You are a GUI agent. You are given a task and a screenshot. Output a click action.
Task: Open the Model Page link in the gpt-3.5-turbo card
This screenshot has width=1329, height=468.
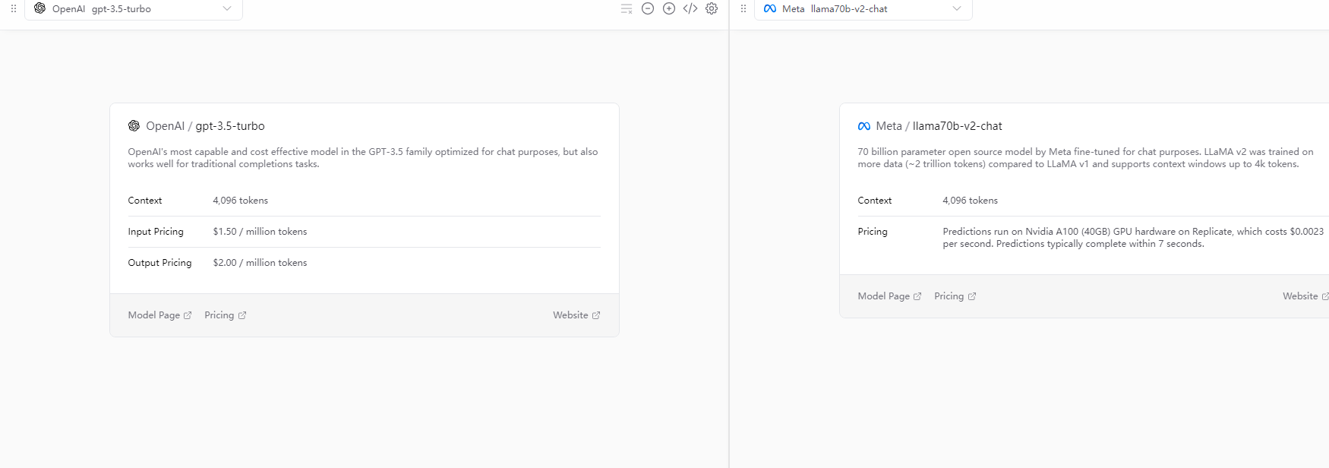(x=160, y=315)
